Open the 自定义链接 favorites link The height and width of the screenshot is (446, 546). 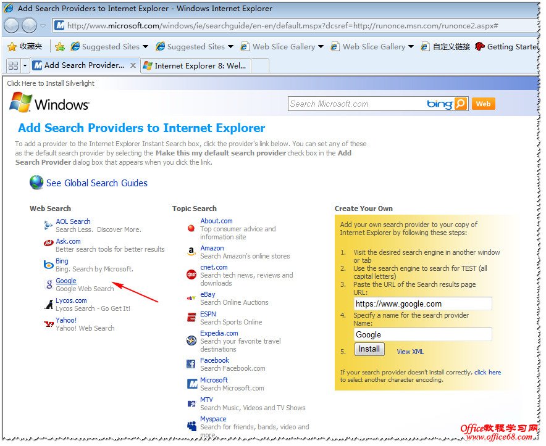tap(445, 46)
